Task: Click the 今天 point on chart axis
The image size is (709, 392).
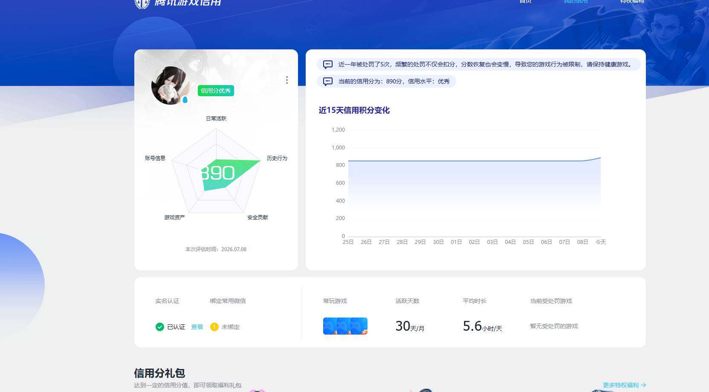Action: tap(601, 242)
